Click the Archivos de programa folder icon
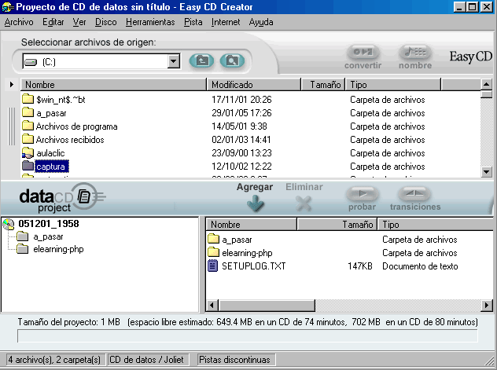The width and height of the screenshot is (497, 370). tap(28, 126)
